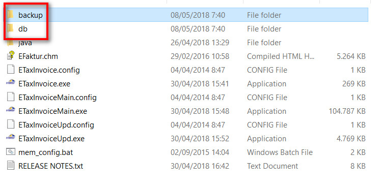Click the mem_config.bat batch file icon

coord(11,152)
